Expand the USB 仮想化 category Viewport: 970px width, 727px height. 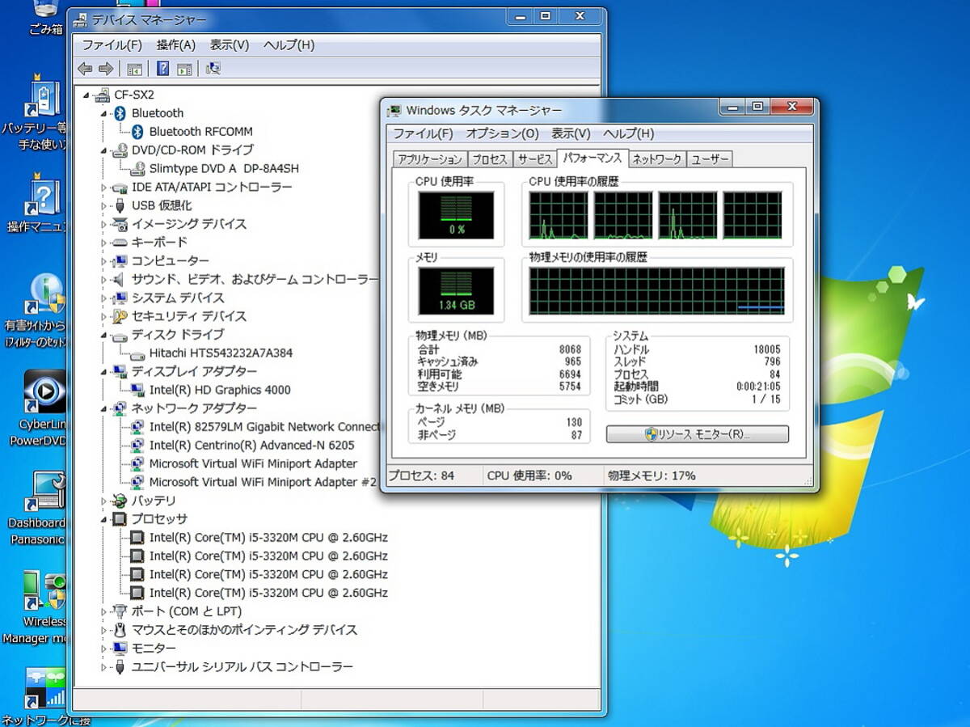click(103, 206)
